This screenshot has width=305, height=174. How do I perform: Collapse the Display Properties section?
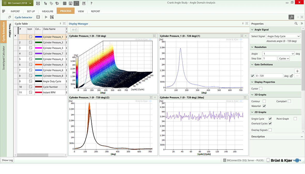(252, 82)
